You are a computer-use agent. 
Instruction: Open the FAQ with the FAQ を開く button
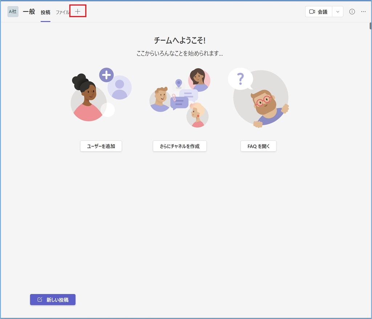pos(258,146)
